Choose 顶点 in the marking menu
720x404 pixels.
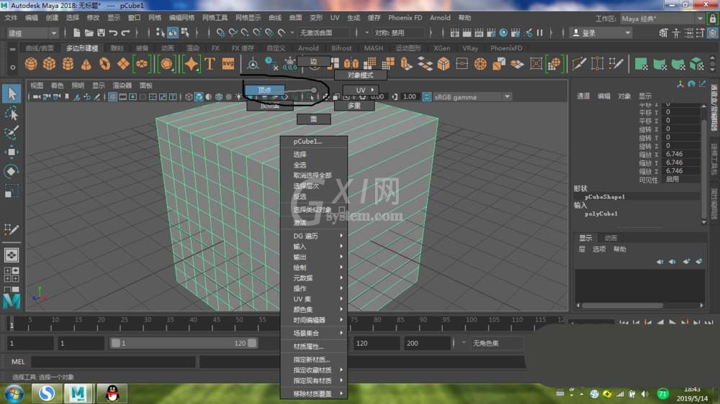point(264,91)
